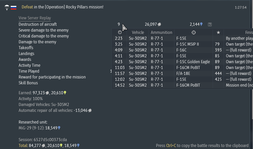
Task: Click silver lion icon next to repair cost
Action: (x=90, y=111)
